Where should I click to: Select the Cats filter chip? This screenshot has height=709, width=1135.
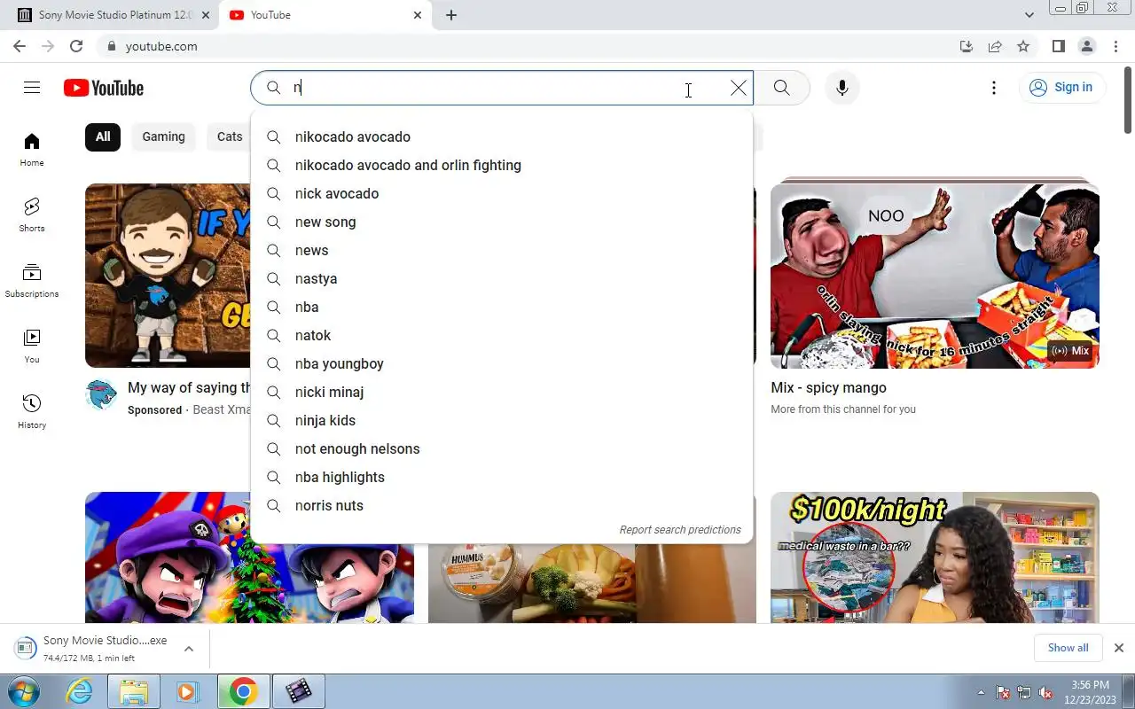[230, 136]
